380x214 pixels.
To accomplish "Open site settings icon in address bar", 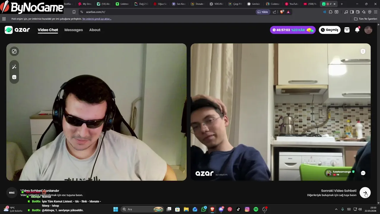I will 82,12.
